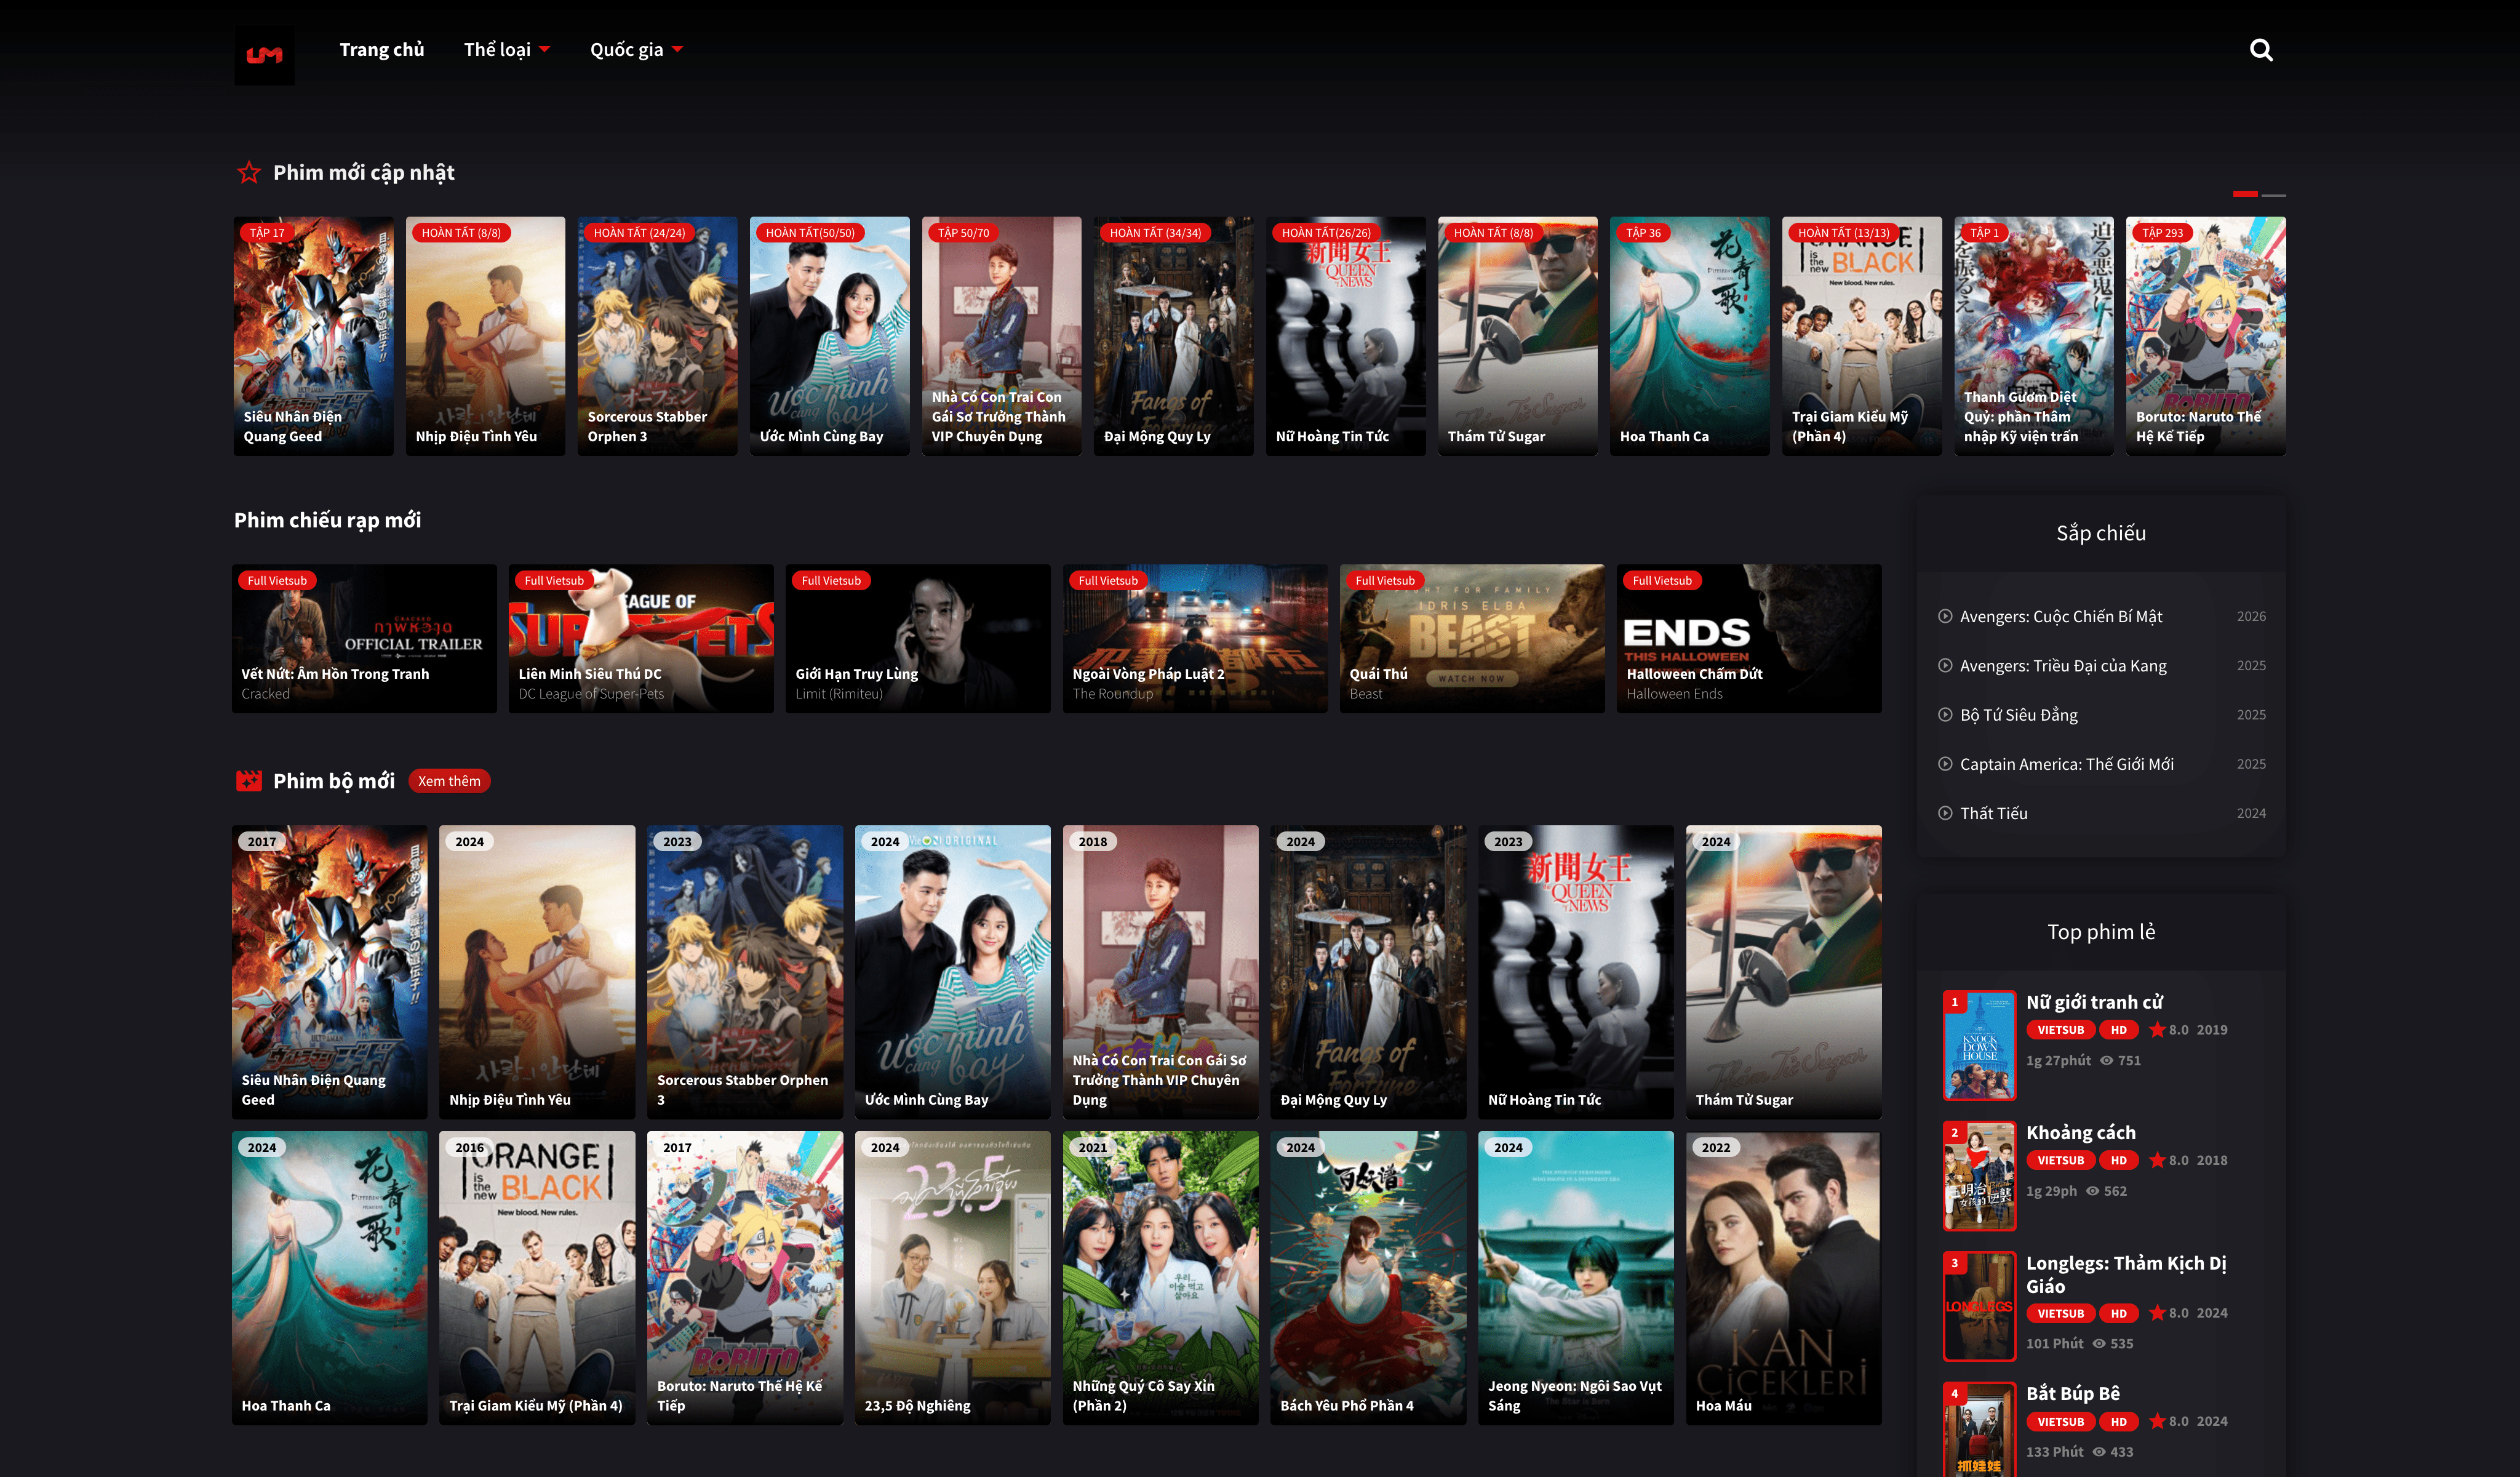Open Boruto TẬP 293 card
The image size is (2520, 1477).
(2205, 336)
